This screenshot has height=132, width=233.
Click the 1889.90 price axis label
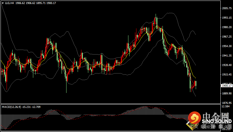226,94
